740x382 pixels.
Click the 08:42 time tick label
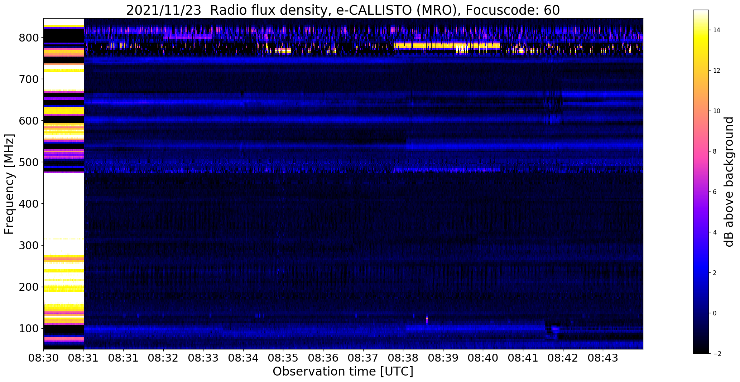(x=563, y=358)
